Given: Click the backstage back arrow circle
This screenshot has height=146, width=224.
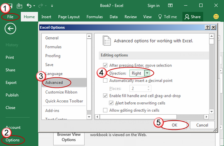Looking at the screenshot, I should 10,29.
